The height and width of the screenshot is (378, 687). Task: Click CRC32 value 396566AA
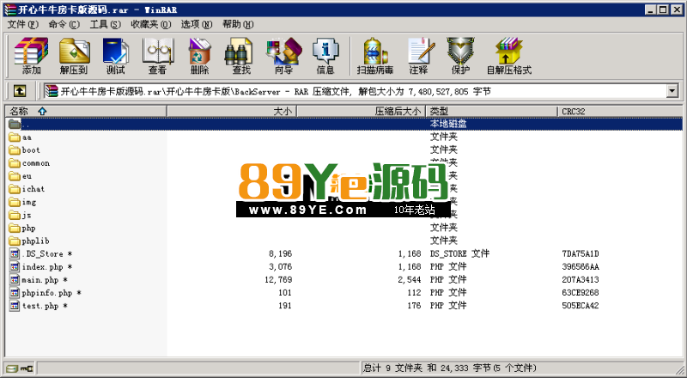(x=581, y=266)
